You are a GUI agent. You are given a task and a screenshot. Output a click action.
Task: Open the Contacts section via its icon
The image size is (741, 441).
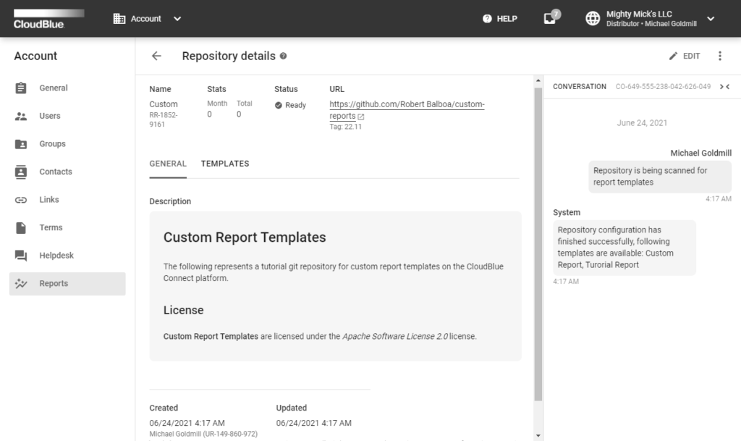click(x=22, y=172)
